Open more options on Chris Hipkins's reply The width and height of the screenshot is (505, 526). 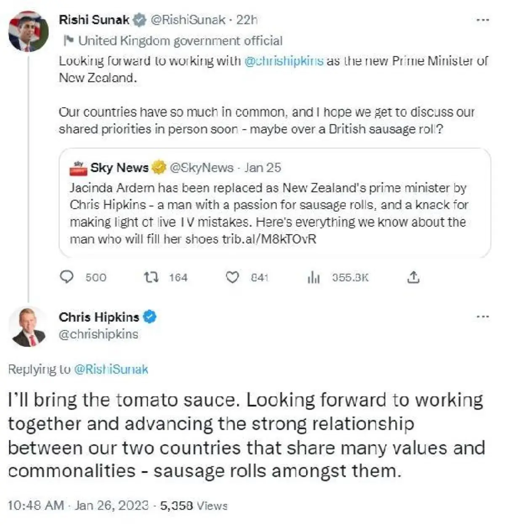483,316
